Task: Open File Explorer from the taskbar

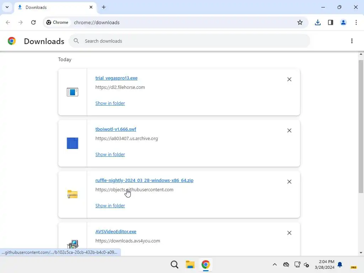Action: pyautogui.click(x=190, y=264)
